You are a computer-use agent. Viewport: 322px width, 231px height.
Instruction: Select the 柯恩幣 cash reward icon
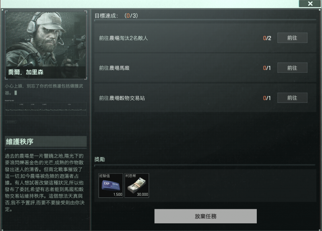(x=137, y=186)
